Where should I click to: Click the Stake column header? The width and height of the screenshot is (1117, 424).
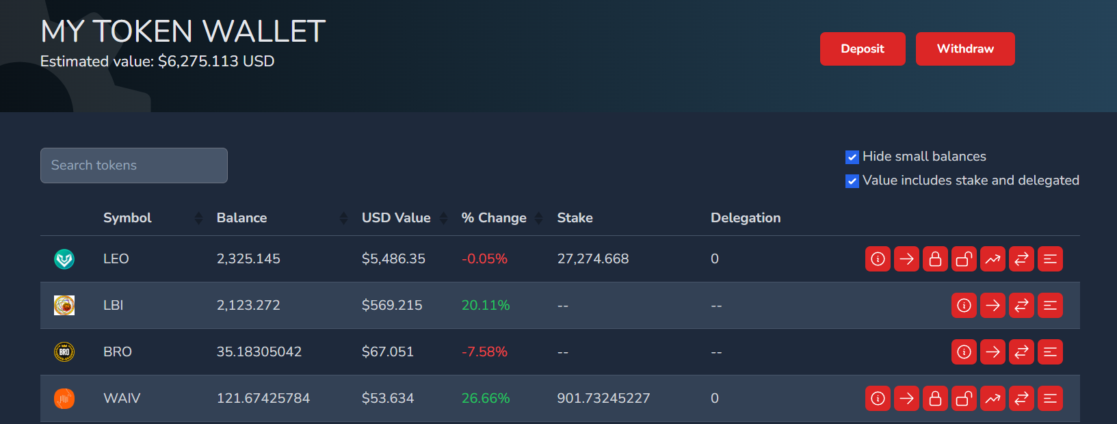575,218
